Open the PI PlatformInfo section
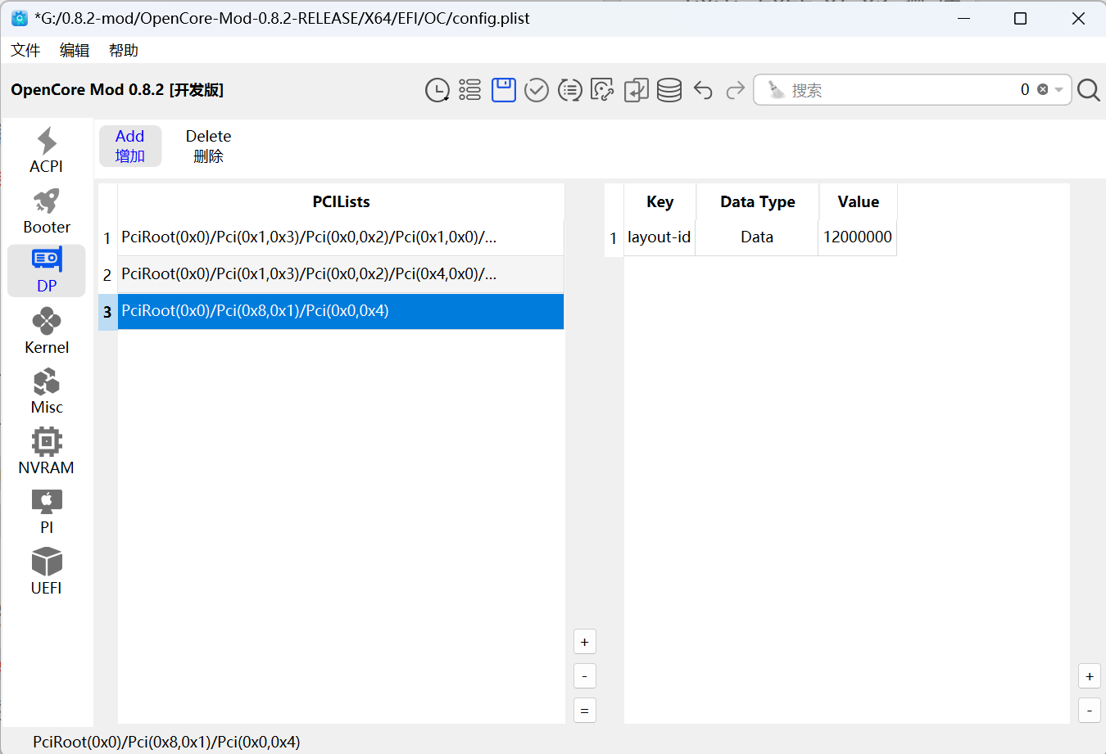1106x754 pixels. tap(47, 512)
